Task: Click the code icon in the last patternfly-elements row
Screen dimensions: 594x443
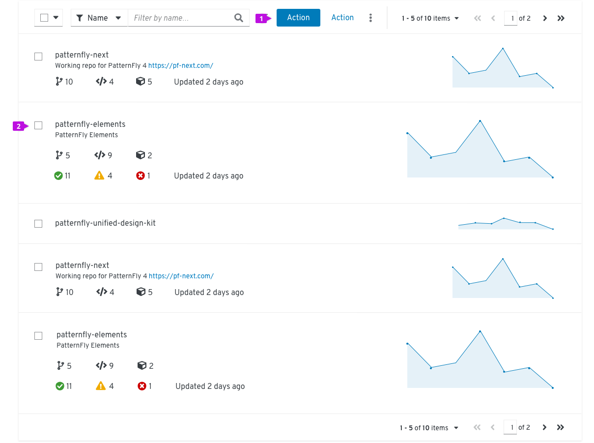Action: [x=101, y=366]
